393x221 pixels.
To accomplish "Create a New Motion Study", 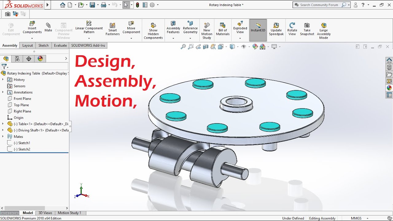I will pyautogui.click(x=207, y=31).
